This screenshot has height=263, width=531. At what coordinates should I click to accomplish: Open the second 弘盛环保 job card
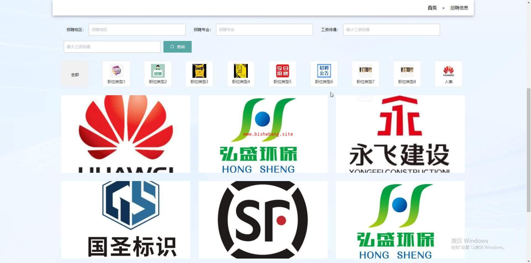tap(400, 220)
